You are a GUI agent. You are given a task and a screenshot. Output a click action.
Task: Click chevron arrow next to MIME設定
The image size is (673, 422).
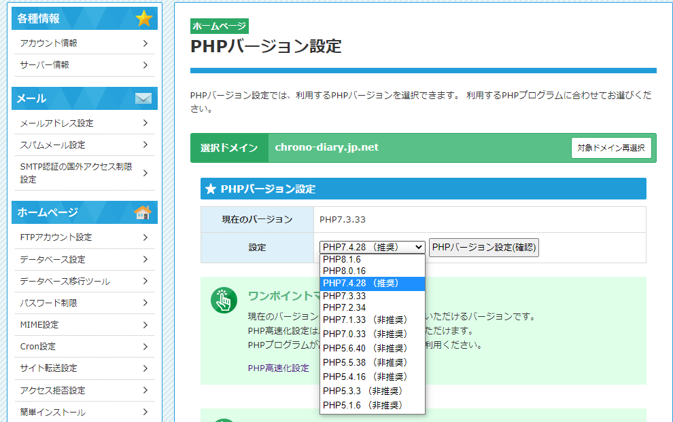(145, 325)
